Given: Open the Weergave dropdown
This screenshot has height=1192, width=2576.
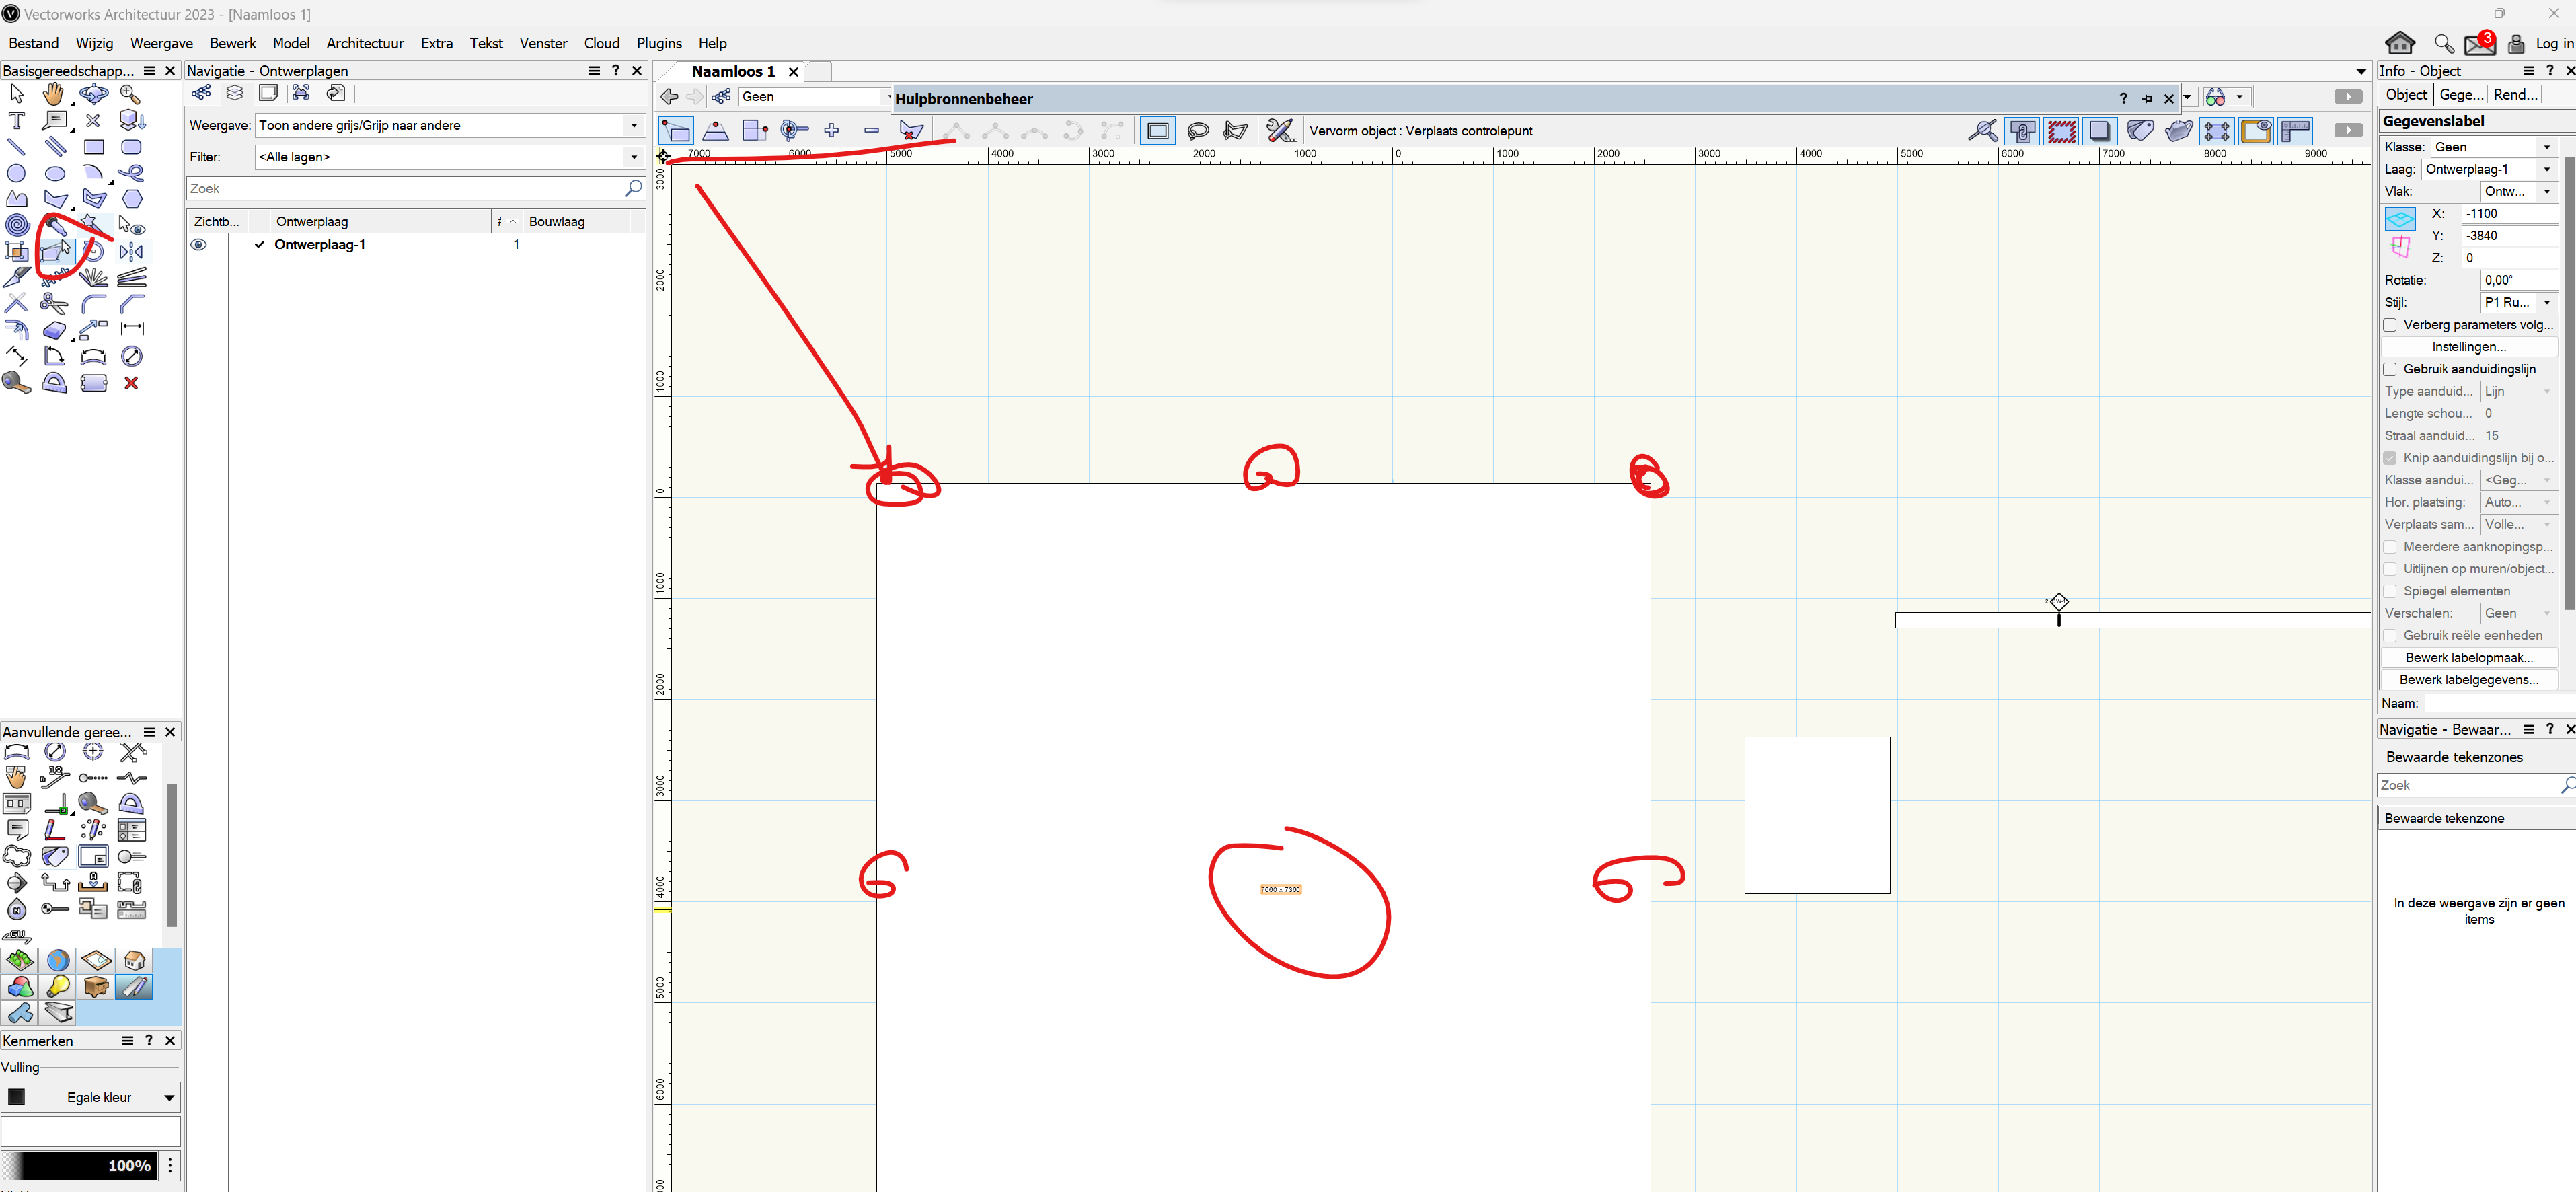Looking at the screenshot, I should [x=633, y=126].
